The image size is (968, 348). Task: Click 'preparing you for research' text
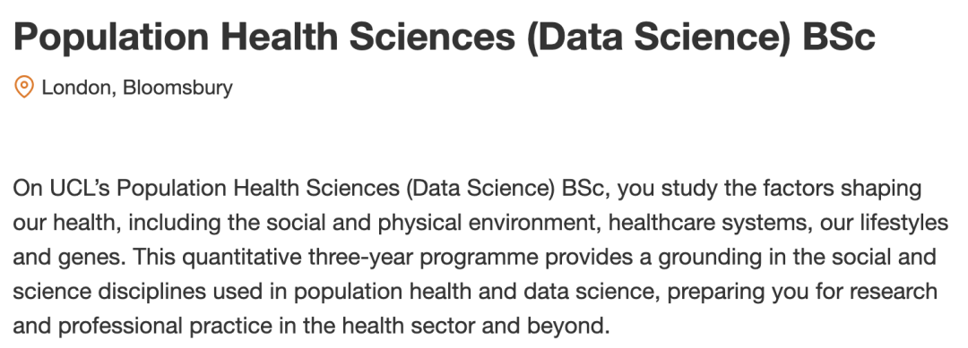coord(802,292)
